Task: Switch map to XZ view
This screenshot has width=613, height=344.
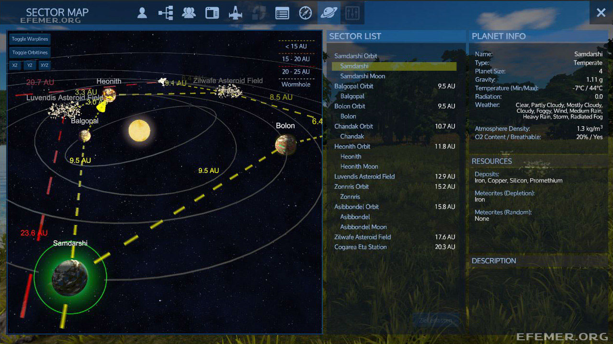Action: pyautogui.click(x=15, y=65)
